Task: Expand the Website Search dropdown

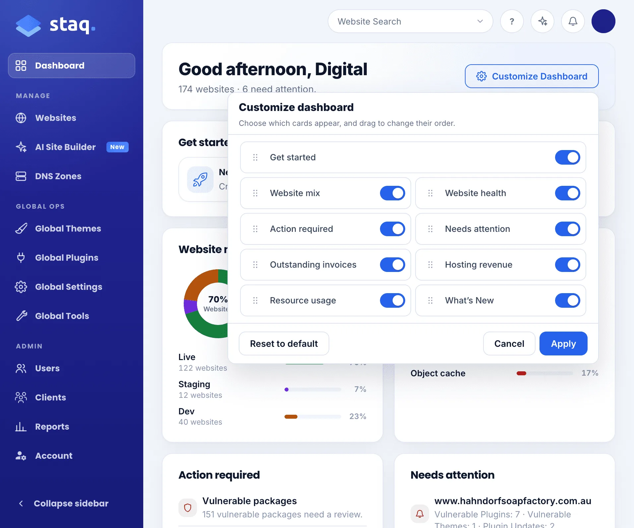Action: click(x=410, y=21)
